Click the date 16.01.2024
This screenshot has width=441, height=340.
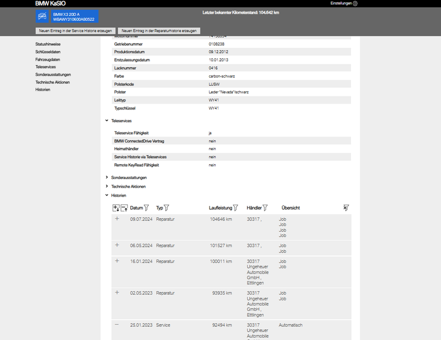(141, 261)
